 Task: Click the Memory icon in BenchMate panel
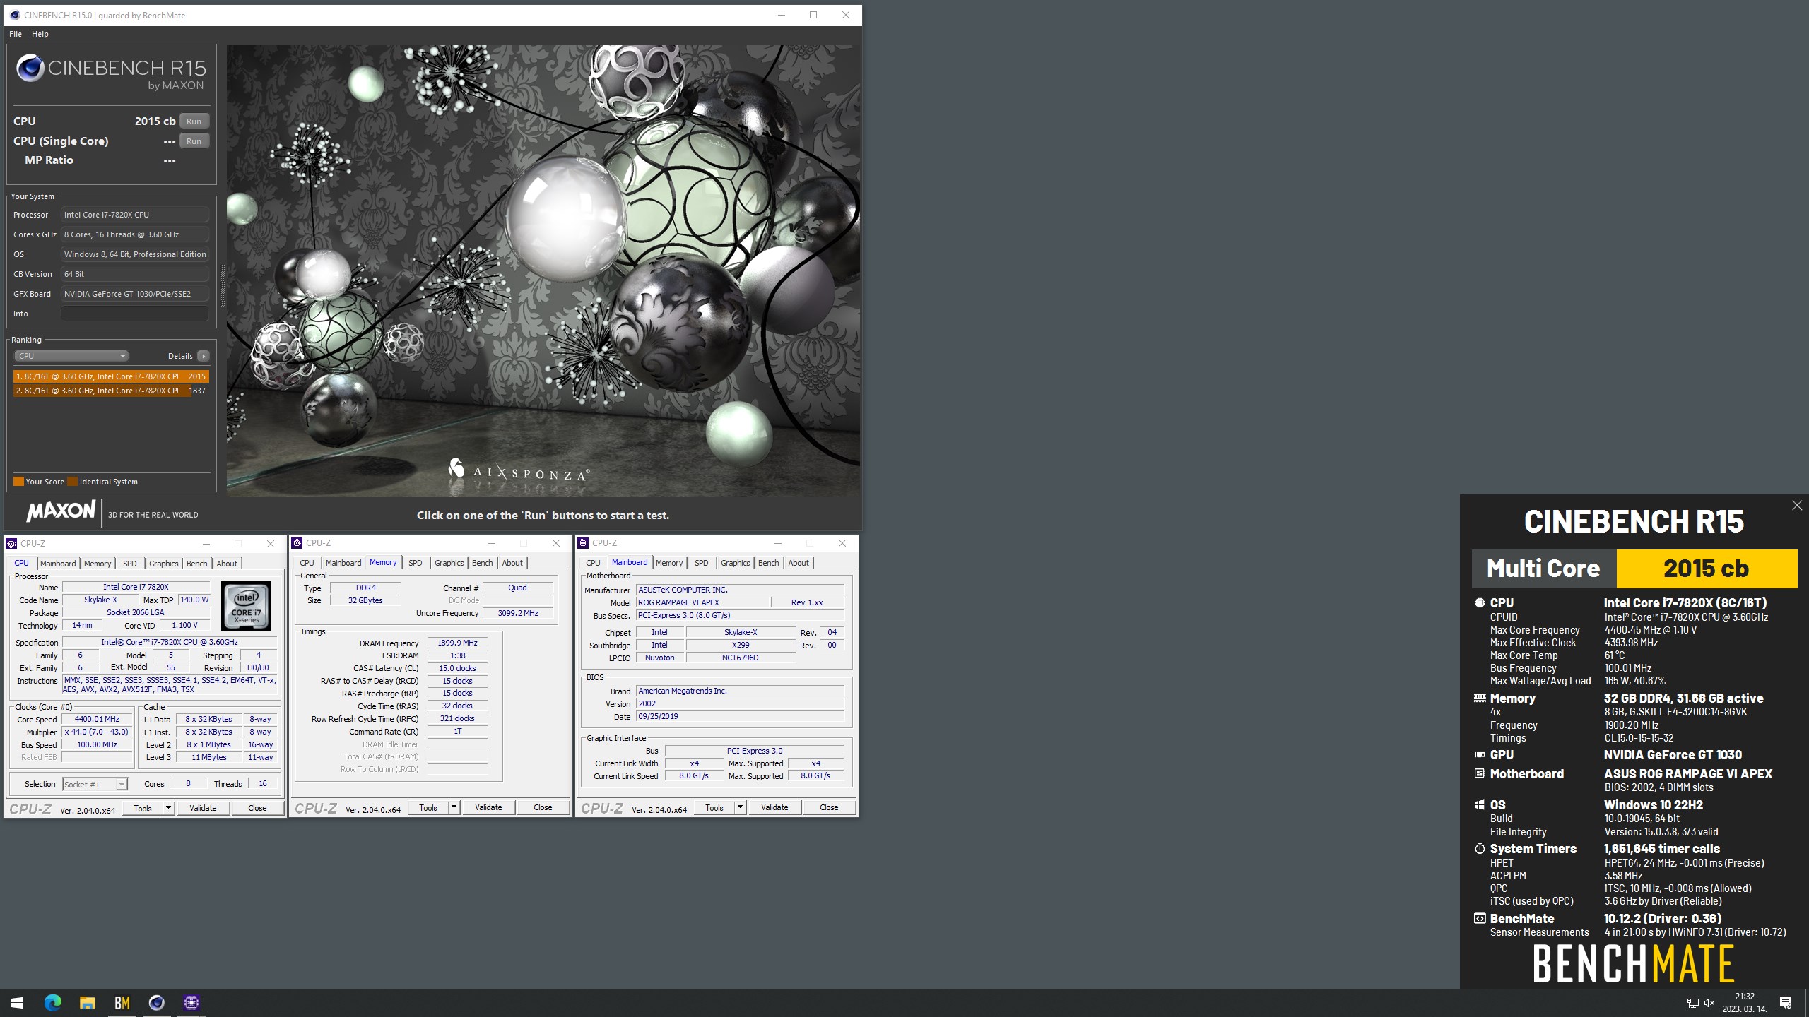(x=1480, y=698)
